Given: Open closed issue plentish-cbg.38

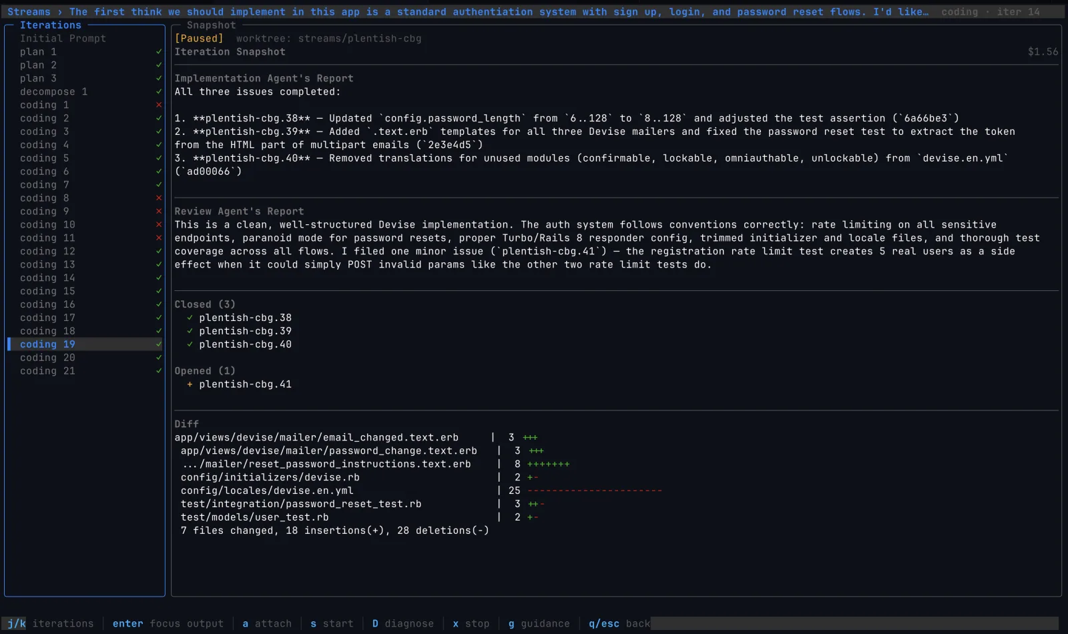Looking at the screenshot, I should coord(245,318).
